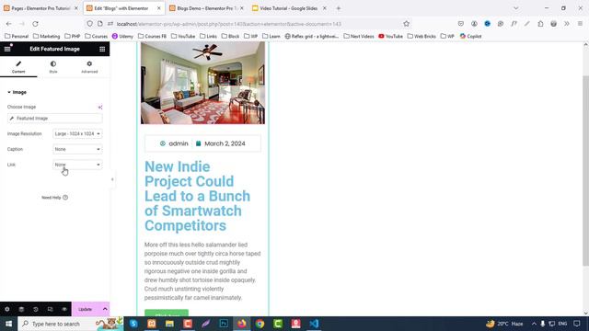Open a new browser tab
Screen dimensions: 589x331
coord(339,8)
